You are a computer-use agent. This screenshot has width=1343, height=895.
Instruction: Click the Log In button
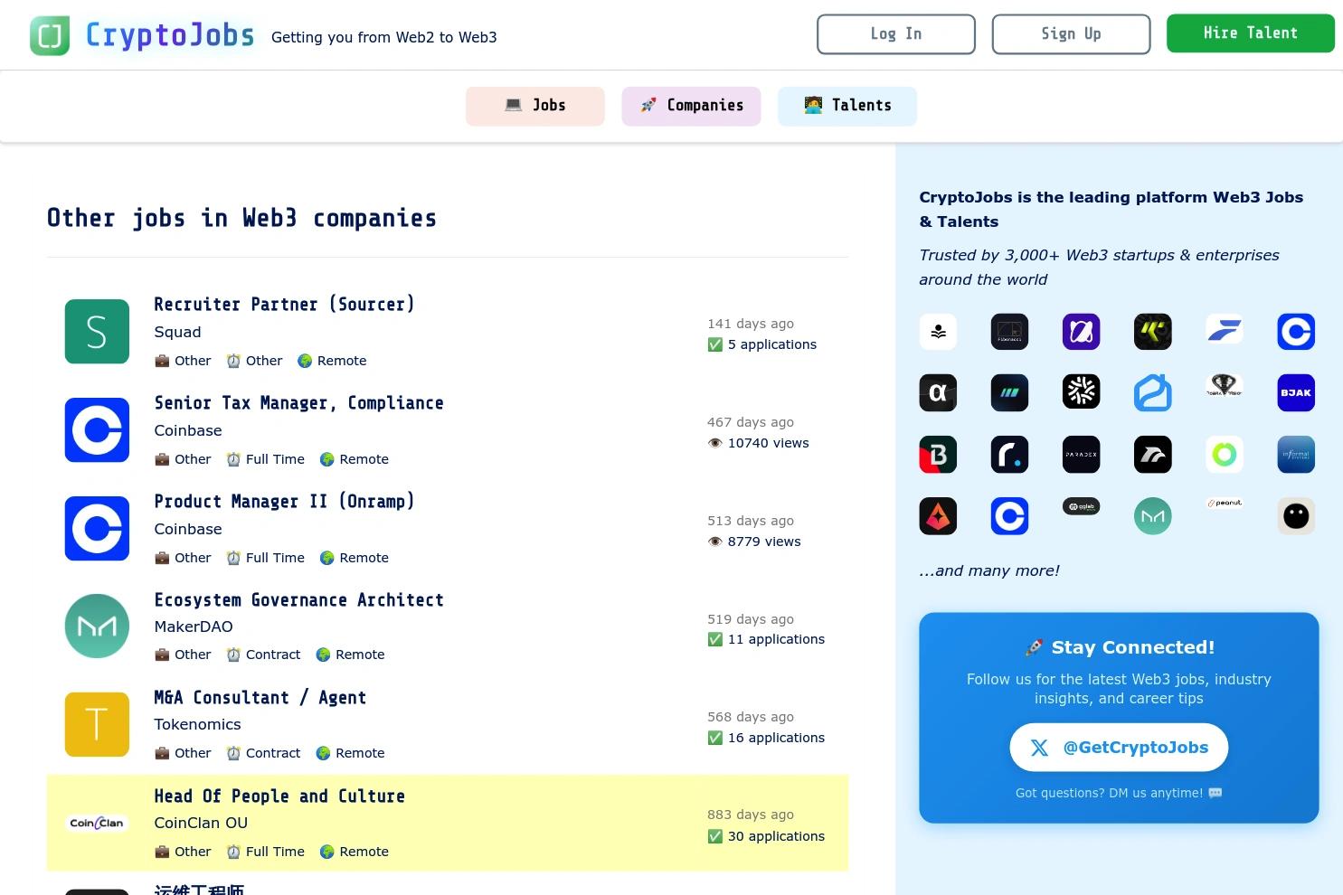coord(896,34)
